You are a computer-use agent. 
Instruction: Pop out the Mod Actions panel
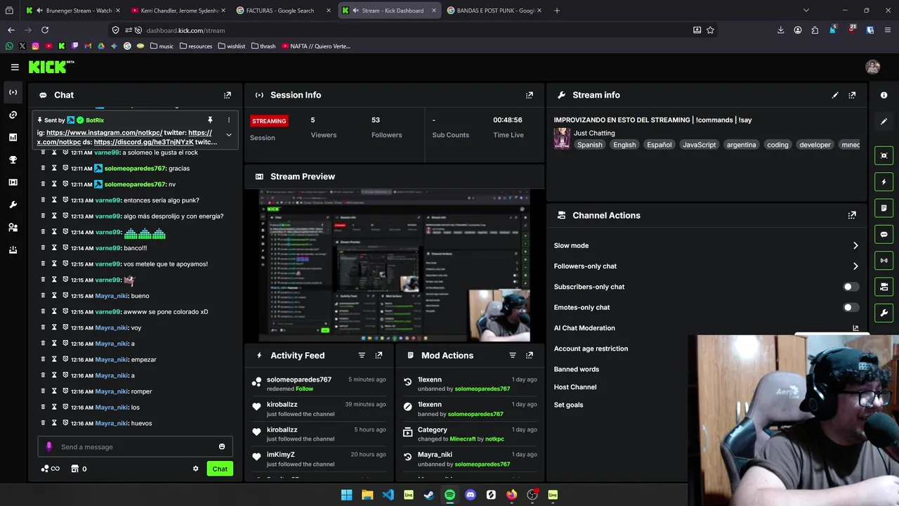click(x=530, y=356)
